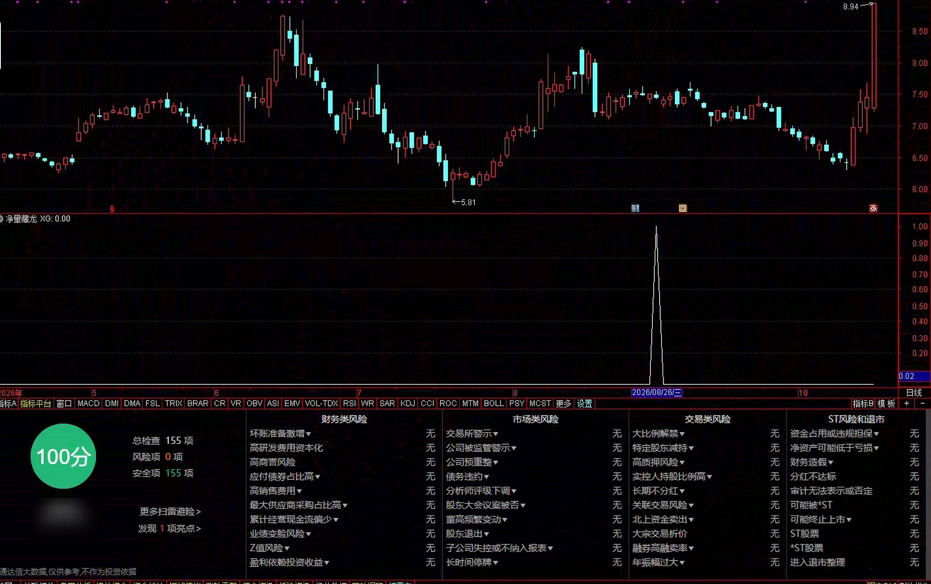
Task: Click the plus zoom-in icon beside 模板
Action: 907,403
